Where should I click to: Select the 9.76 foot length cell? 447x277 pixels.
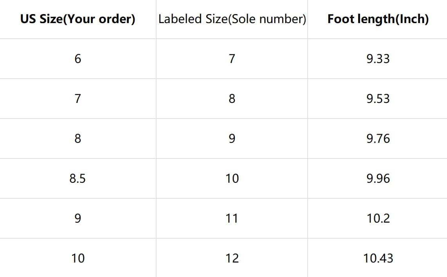pyautogui.click(x=378, y=138)
